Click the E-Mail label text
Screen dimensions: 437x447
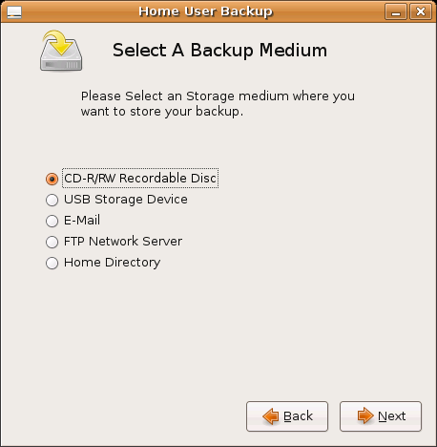coord(82,221)
